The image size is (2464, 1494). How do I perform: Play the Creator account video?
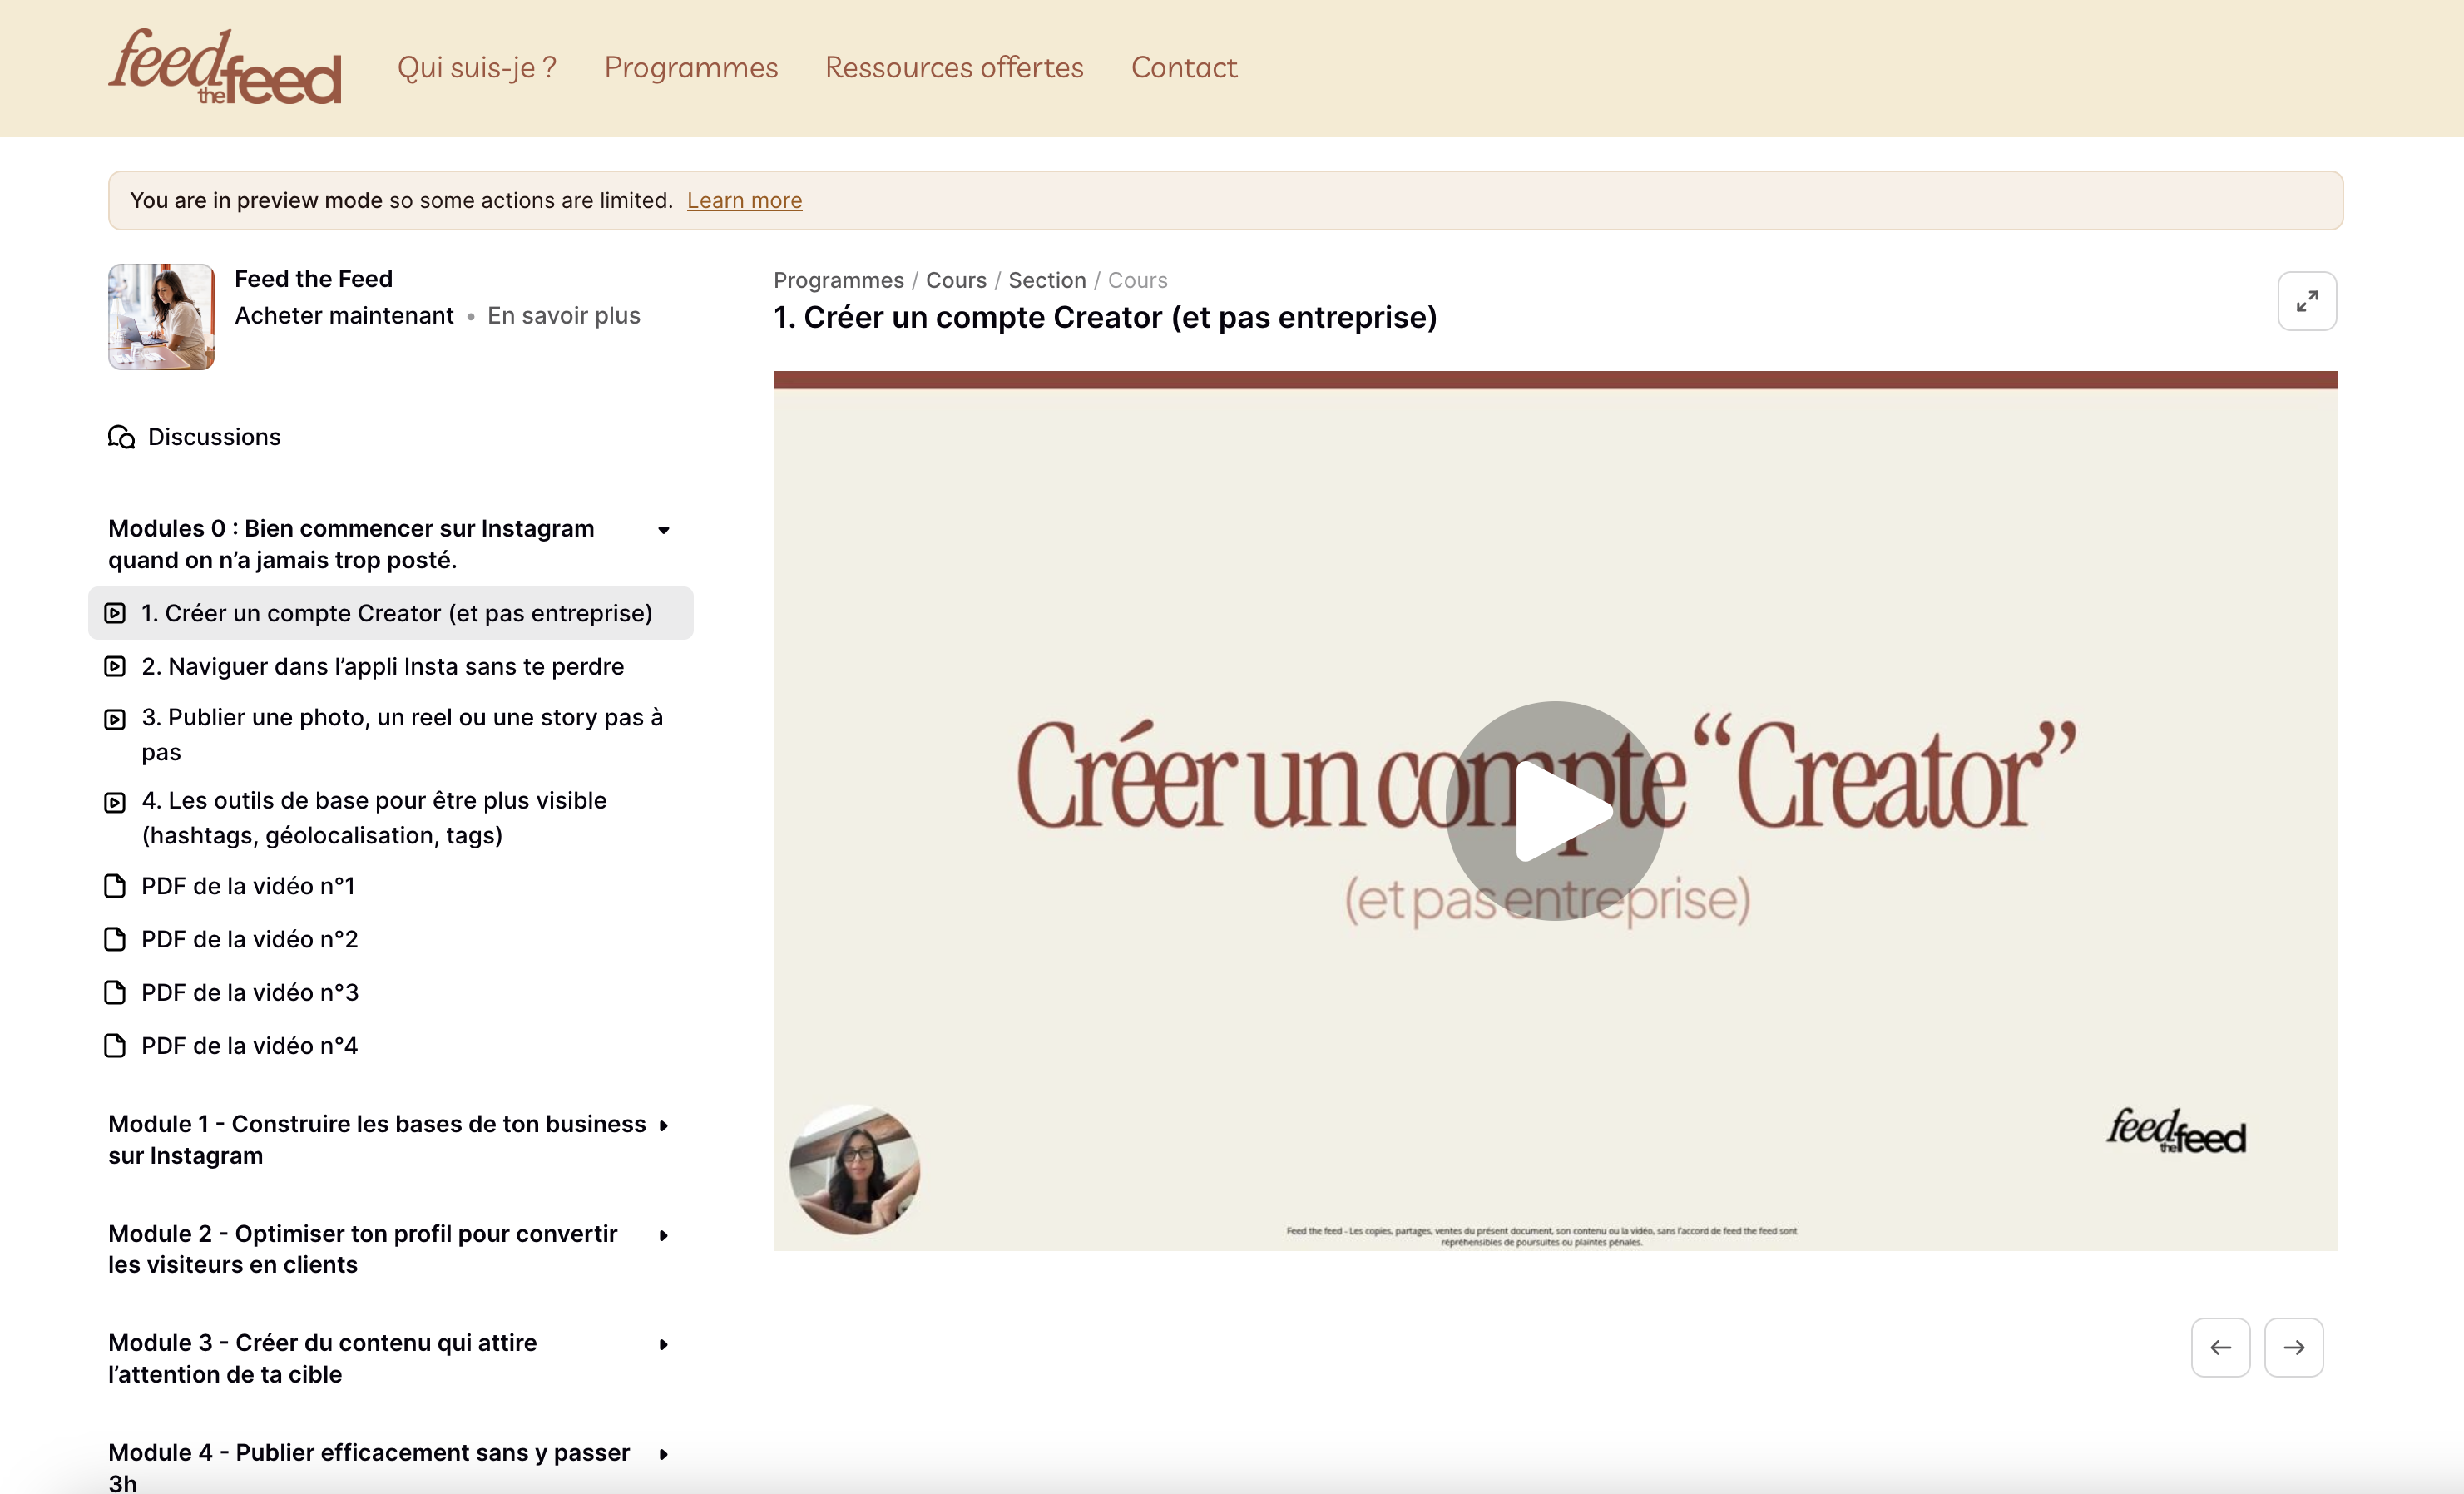(x=1554, y=810)
